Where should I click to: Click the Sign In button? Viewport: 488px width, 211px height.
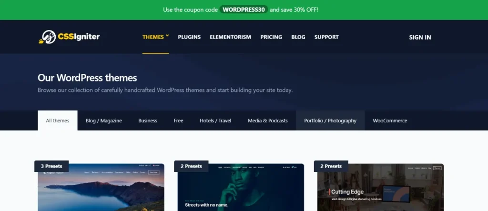click(420, 37)
